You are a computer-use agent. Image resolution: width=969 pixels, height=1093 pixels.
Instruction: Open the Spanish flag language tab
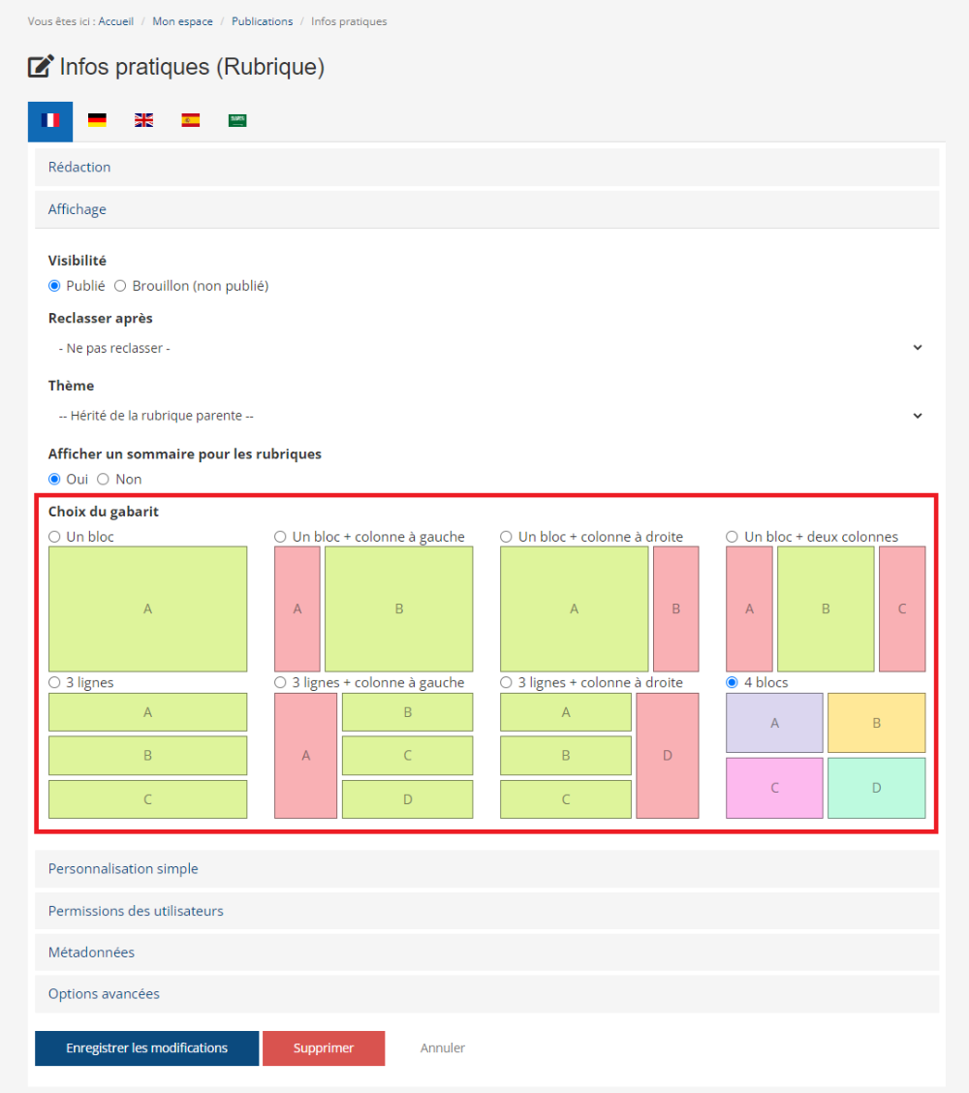191,120
